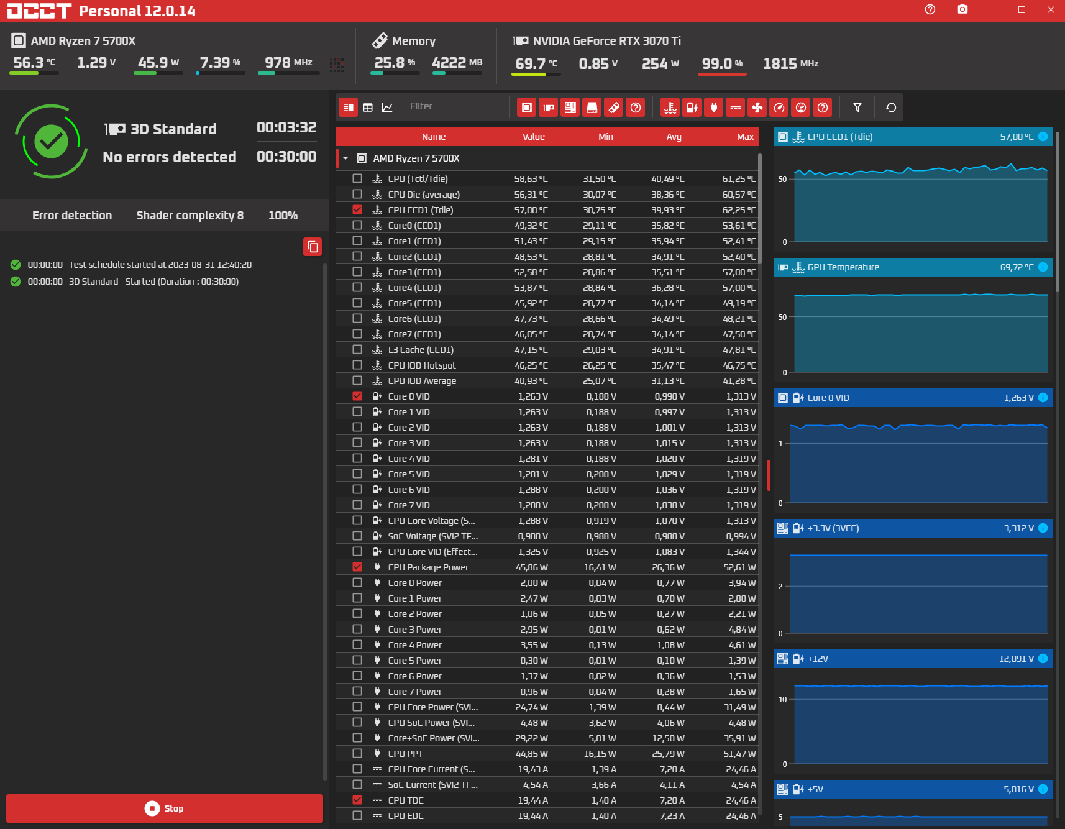
Task: Select the SoC Voltage (SVI2 TF... row name
Action: click(433, 536)
